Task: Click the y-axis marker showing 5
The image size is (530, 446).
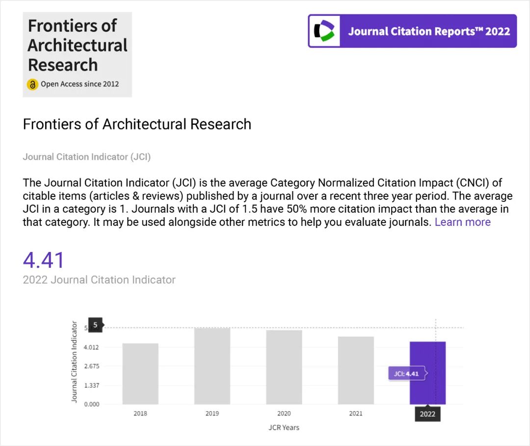Action: pos(95,325)
